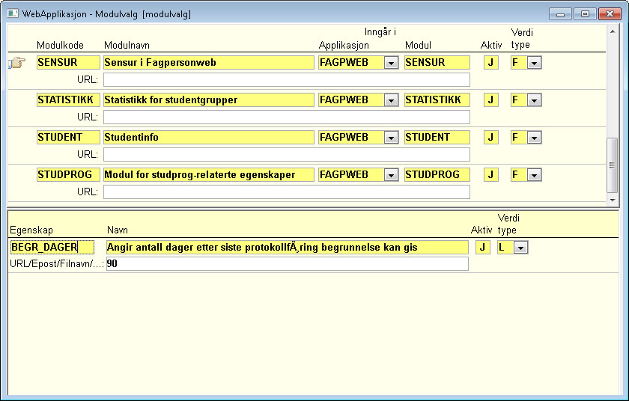This screenshot has height=401, width=629.
Task: Click the URL field under SENSUR
Action: tap(286, 80)
